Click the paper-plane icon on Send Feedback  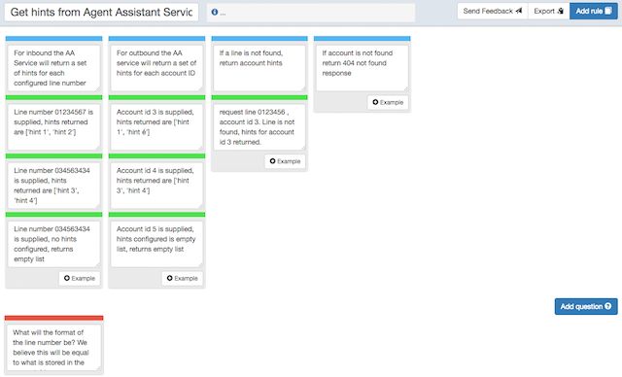[518, 11]
